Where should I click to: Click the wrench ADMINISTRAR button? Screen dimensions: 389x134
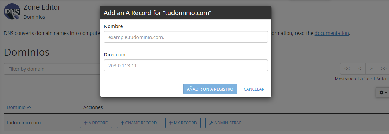(225, 123)
